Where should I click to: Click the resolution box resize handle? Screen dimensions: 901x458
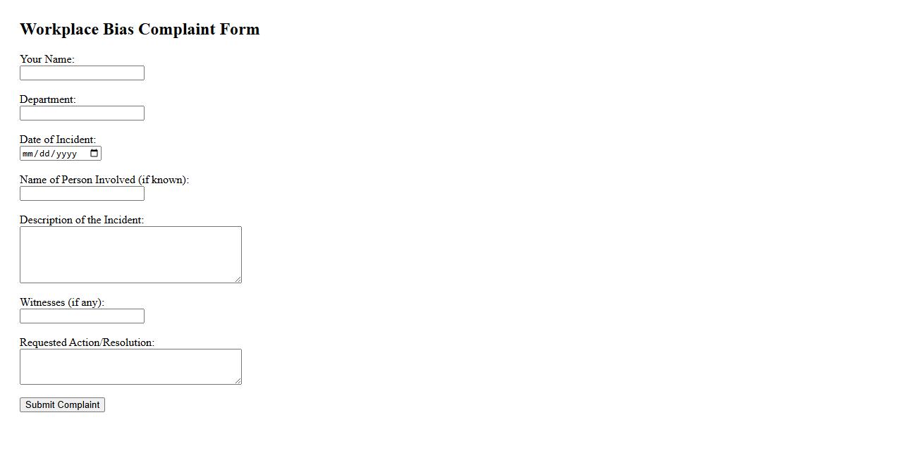pos(238,380)
